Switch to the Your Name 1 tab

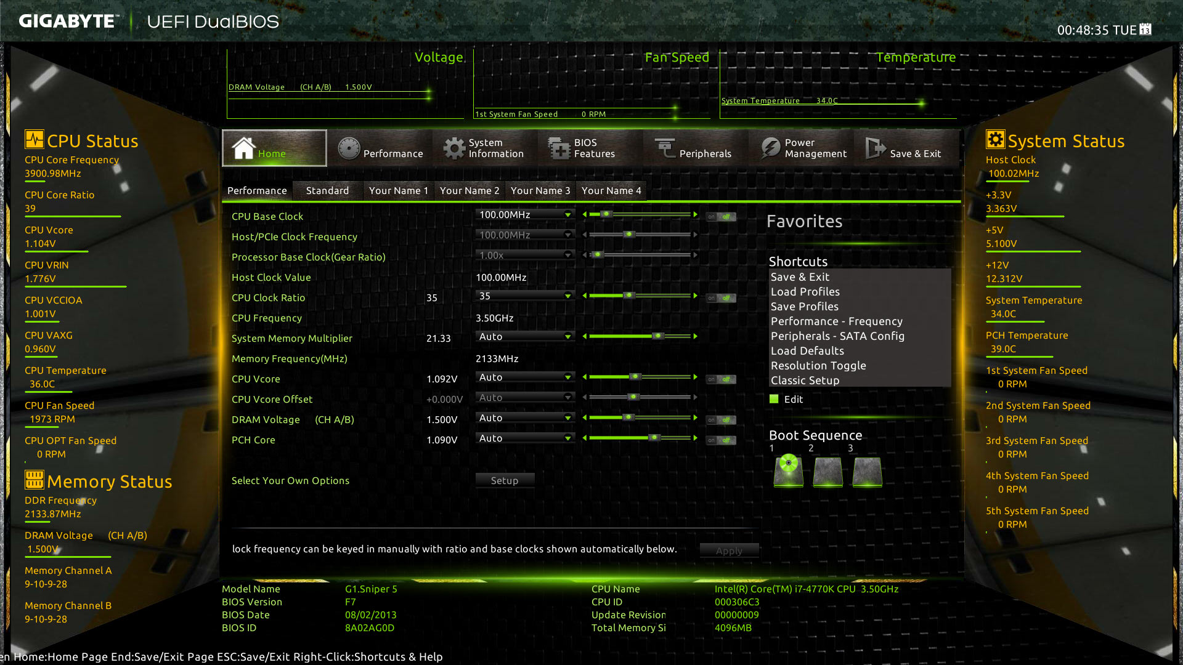click(398, 191)
